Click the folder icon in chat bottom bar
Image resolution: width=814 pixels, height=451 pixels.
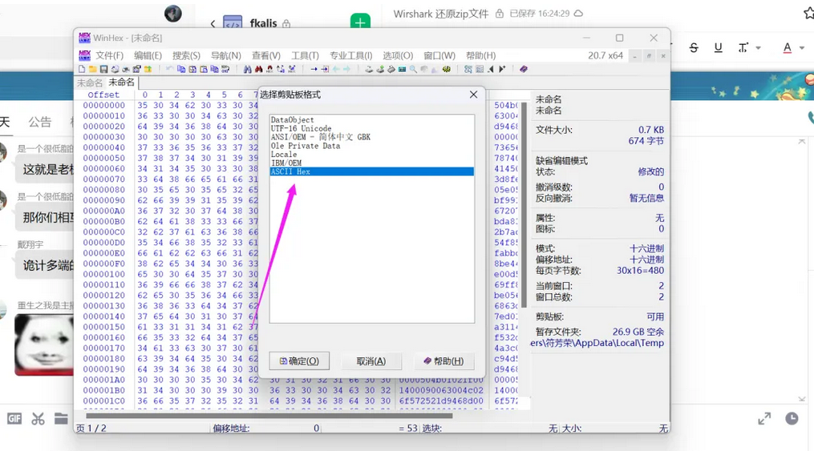[61, 418]
